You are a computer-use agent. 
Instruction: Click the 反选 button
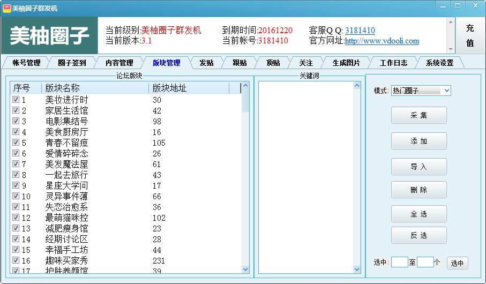(418, 235)
